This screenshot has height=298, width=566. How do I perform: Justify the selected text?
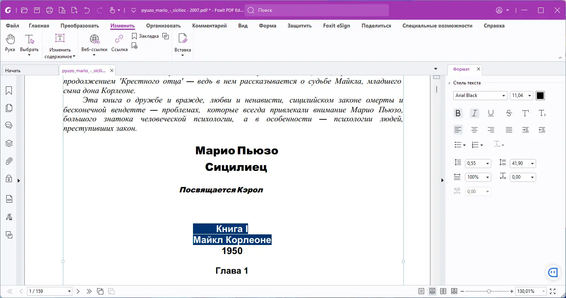[509, 130]
